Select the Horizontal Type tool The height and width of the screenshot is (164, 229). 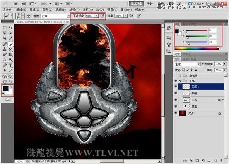10,65
